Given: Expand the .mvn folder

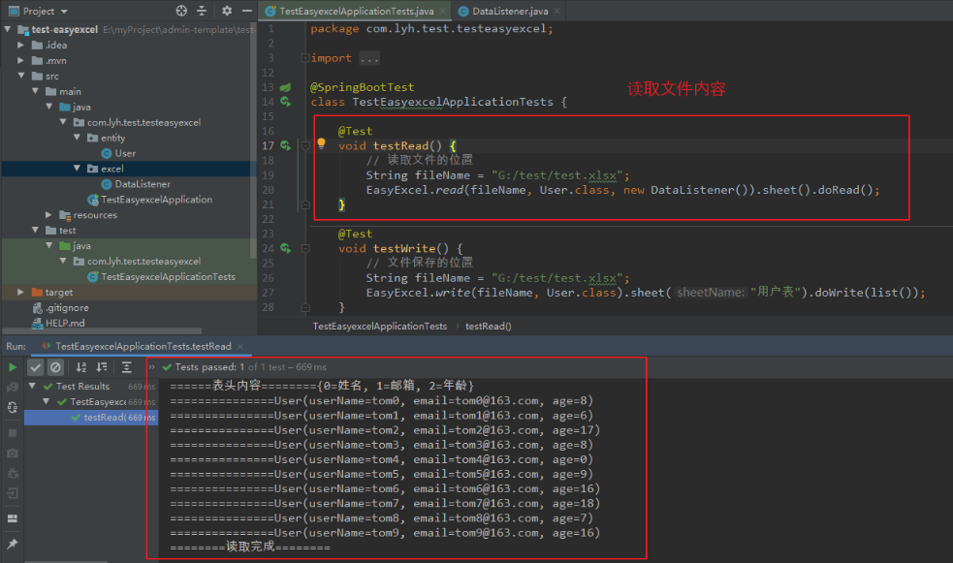Looking at the screenshot, I should pyautogui.click(x=21, y=60).
